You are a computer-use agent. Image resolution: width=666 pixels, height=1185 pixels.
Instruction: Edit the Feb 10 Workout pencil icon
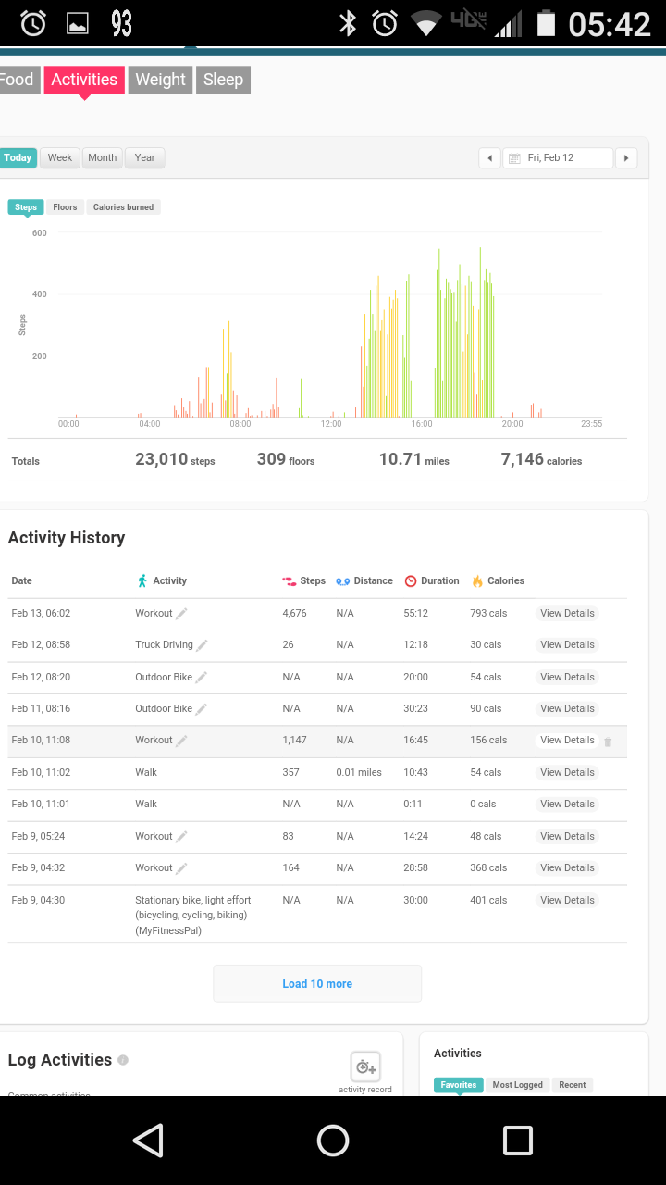(x=182, y=741)
